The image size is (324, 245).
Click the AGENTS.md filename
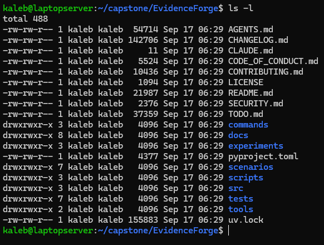click(x=251, y=30)
